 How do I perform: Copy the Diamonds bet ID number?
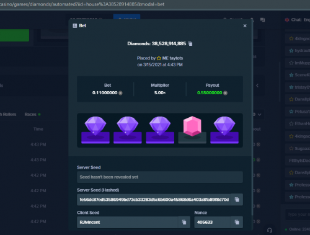190,44
